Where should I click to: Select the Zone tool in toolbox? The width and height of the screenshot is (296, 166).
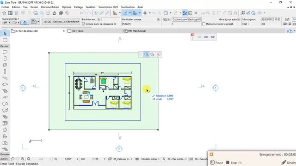pos(5,143)
